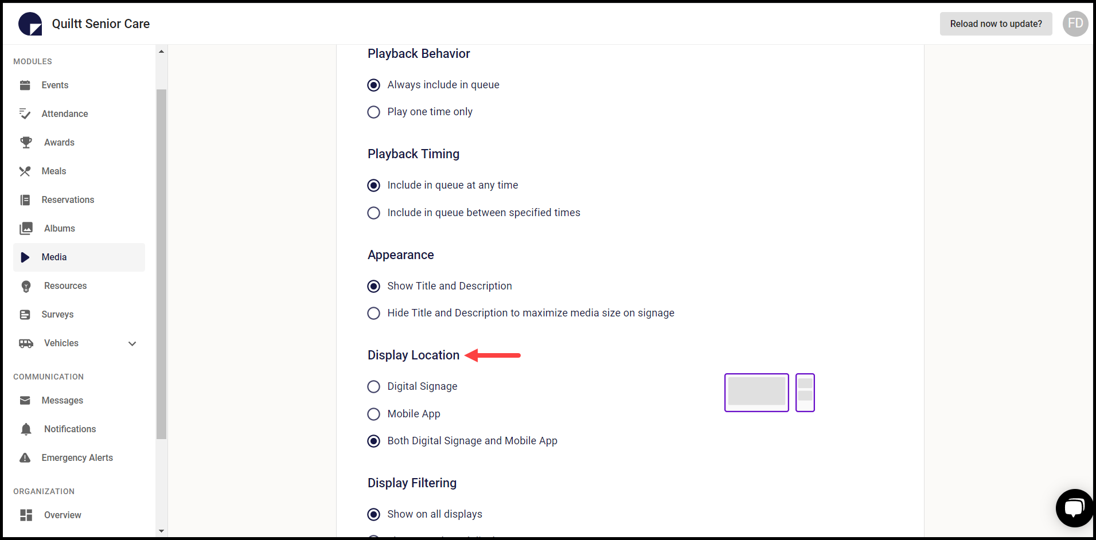The width and height of the screenshot is (1096, 540).
Task: Click the Awards trophy icon
Action: click(26, 142)
